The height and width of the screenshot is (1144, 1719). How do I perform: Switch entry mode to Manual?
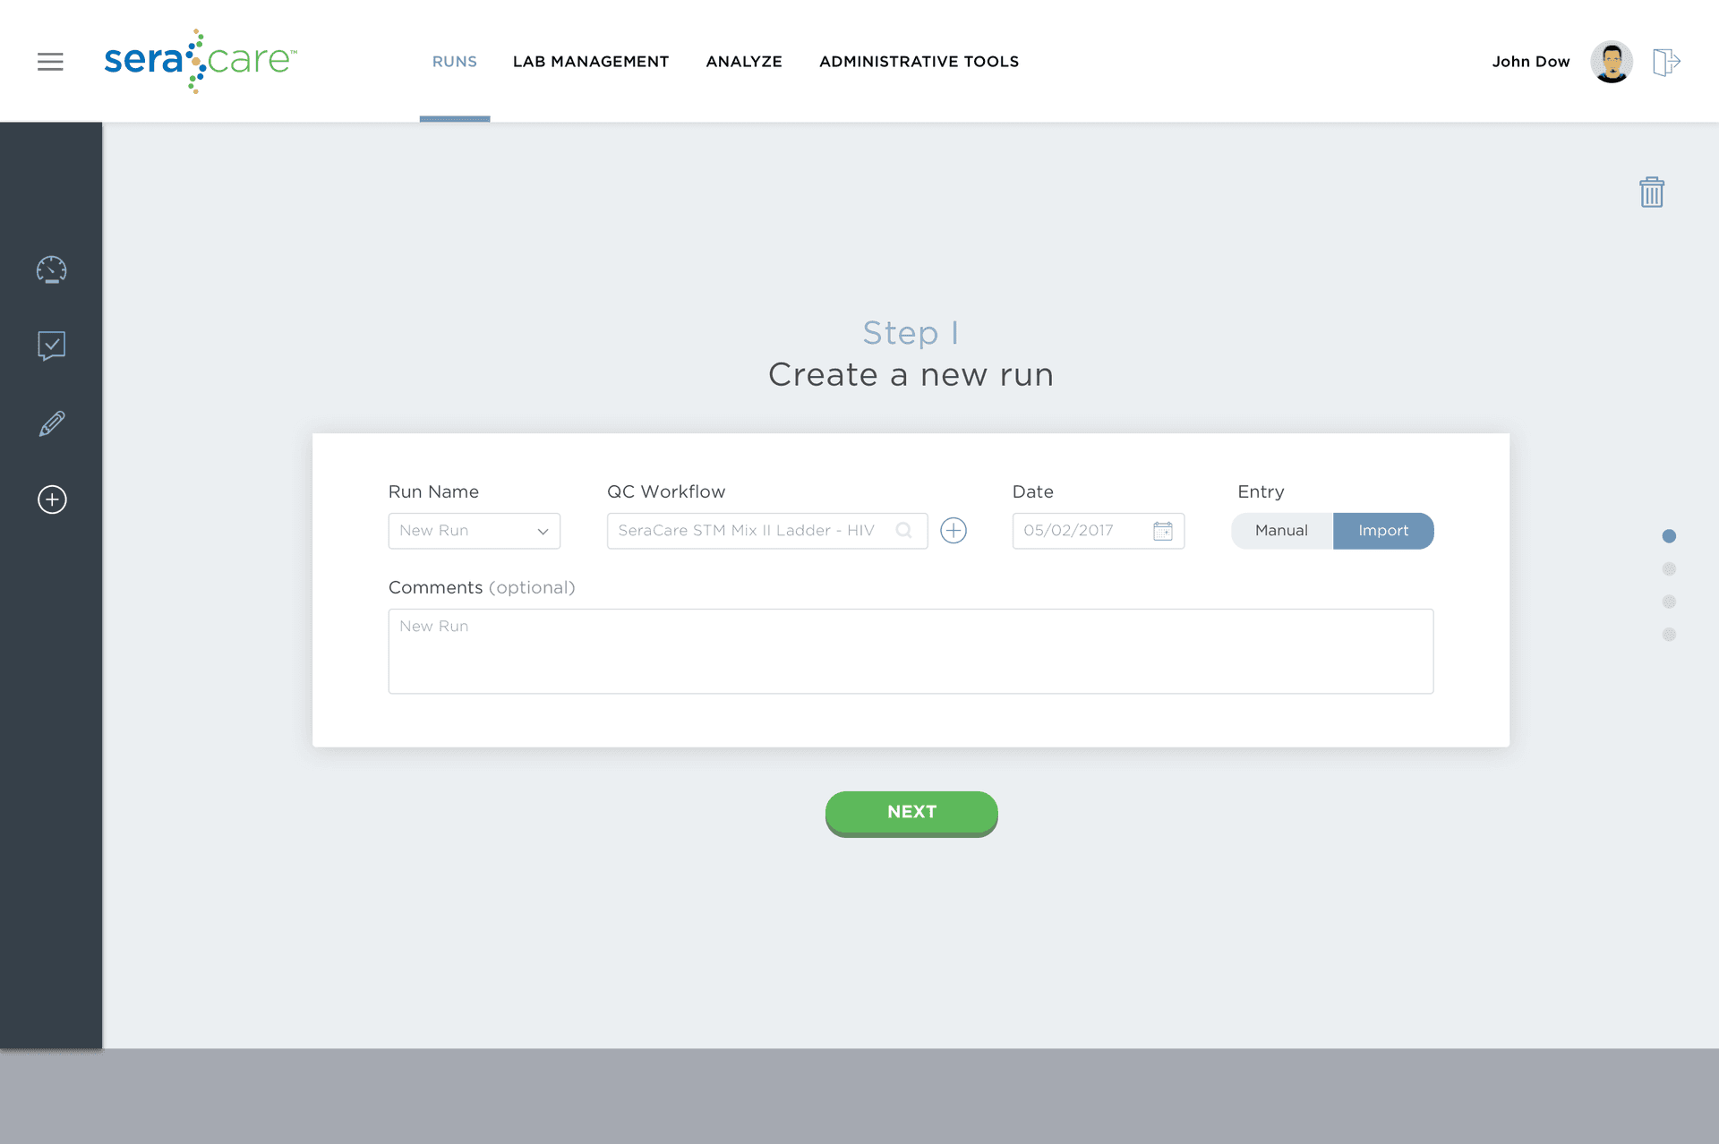(x=1281, y=531)
